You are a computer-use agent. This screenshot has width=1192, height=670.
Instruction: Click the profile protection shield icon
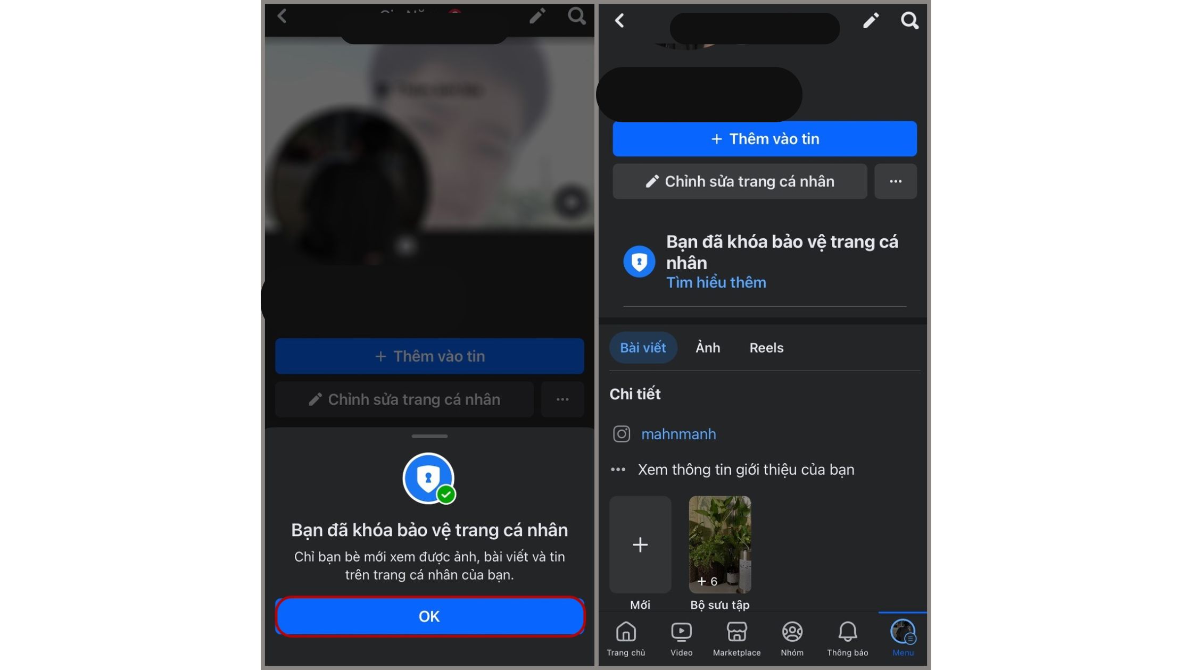[427, 478]
